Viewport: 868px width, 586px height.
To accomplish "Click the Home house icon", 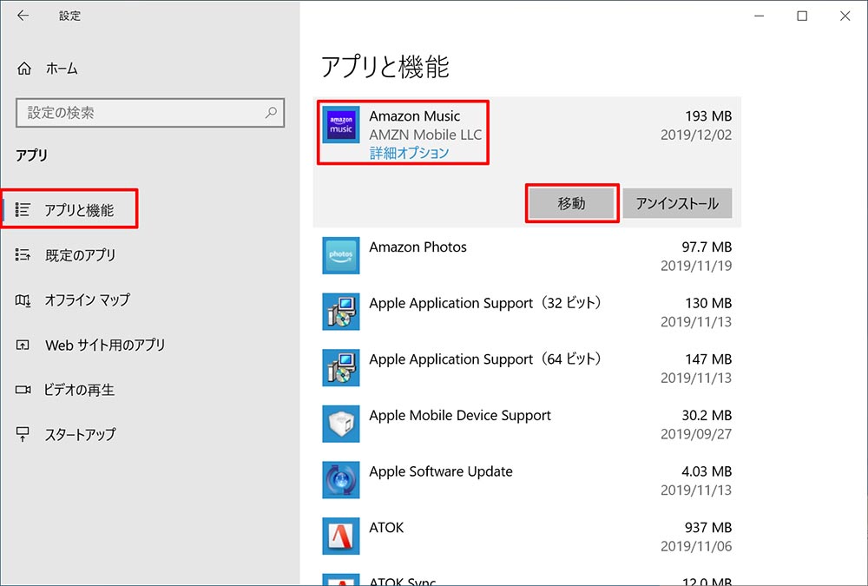I will click(x=23, y=69).
